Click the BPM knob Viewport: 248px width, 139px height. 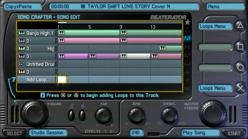pos(136,116)
